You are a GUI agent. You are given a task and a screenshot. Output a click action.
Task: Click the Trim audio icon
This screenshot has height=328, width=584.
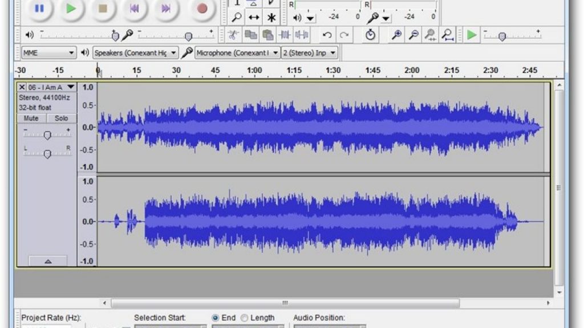click(285, 35)
